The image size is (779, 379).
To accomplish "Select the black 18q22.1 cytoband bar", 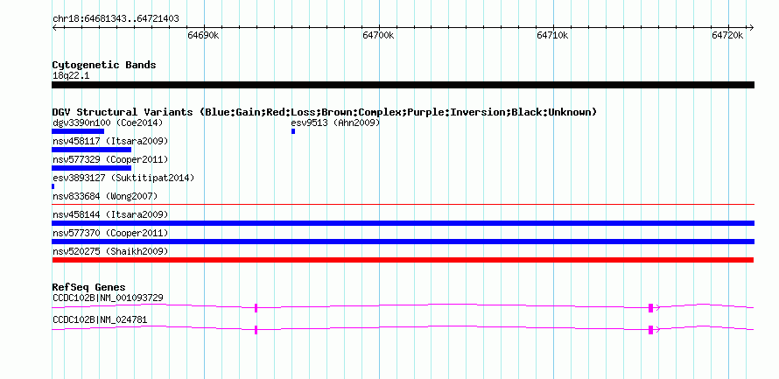I will [x=403, y=85].
